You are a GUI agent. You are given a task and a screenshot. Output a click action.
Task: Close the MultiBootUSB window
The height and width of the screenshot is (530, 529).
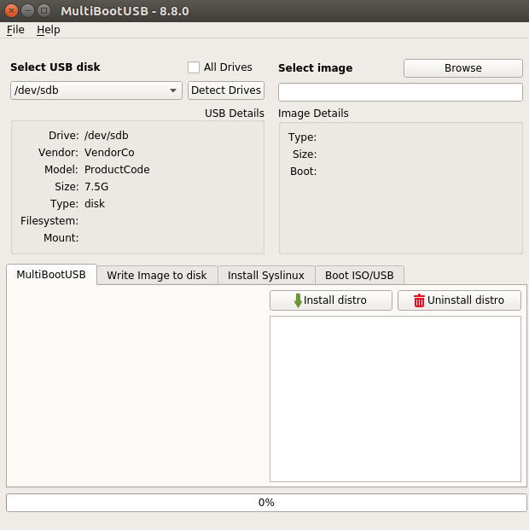(x=11, y=11)
